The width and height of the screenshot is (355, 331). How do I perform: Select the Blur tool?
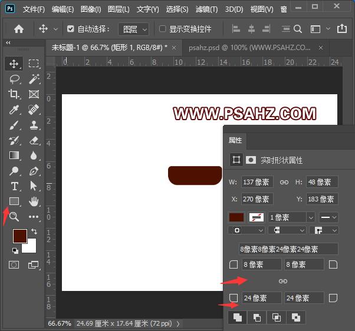pos(34,155)
